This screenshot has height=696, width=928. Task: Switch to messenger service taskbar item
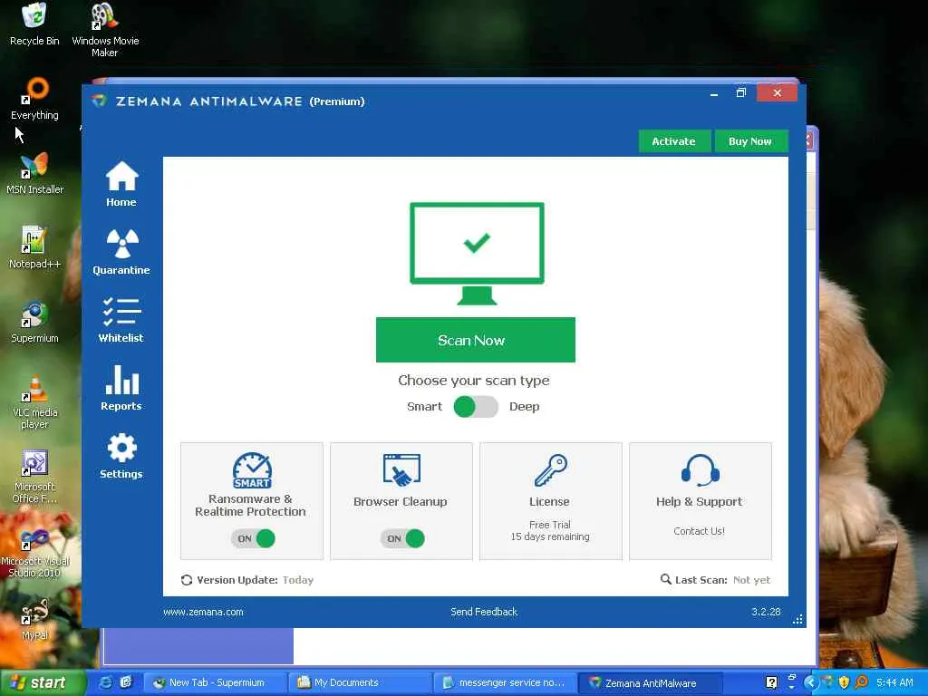click(505, 682)
